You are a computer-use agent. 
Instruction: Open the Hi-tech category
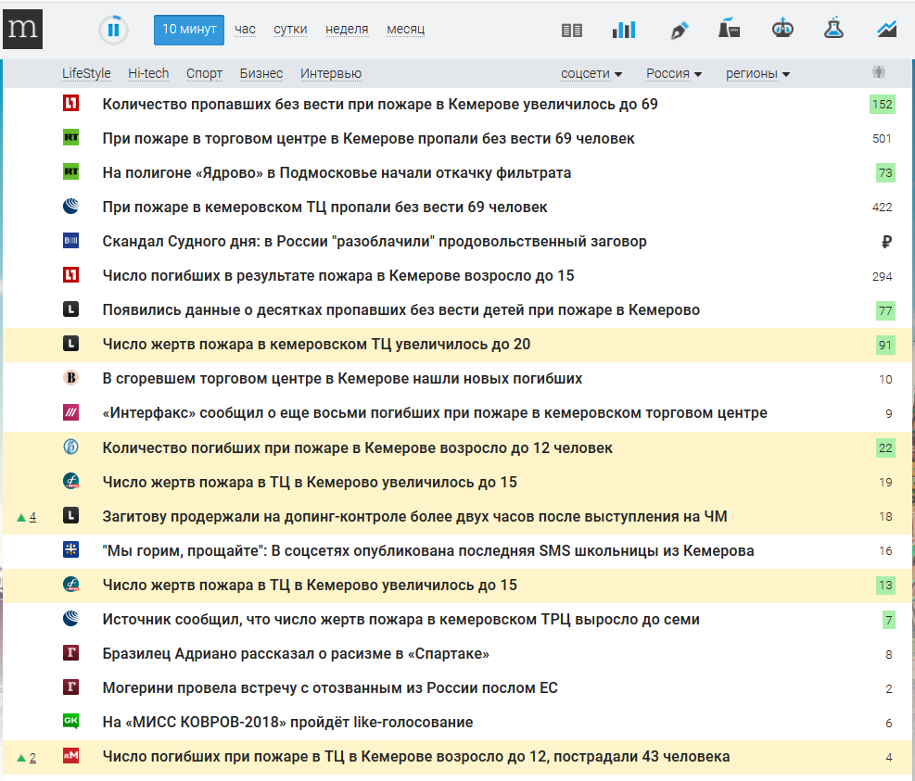tap(148, 73)
